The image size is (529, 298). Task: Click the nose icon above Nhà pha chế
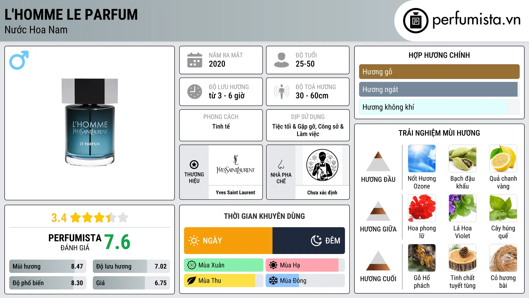[281, 165]
